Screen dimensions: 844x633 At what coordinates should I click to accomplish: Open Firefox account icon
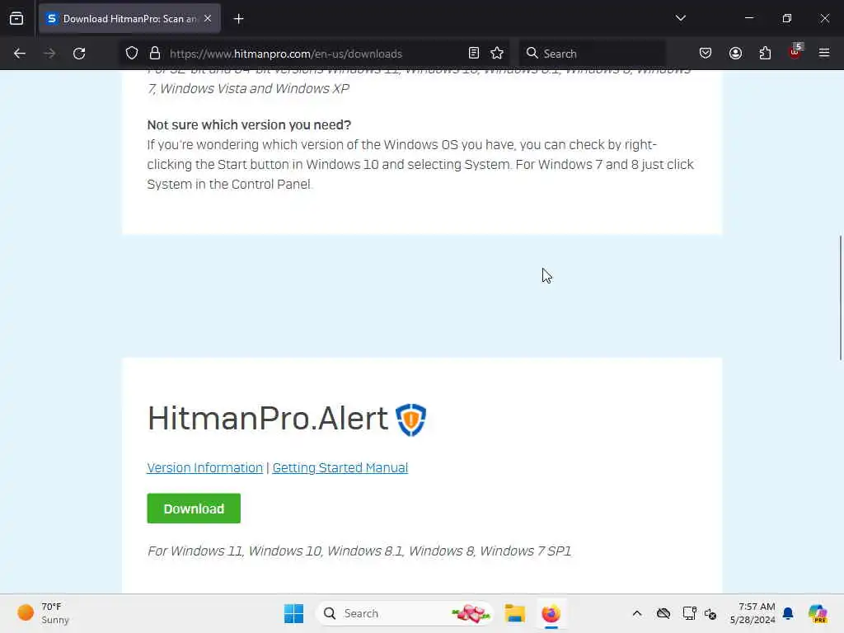click(x=735, y=54)
